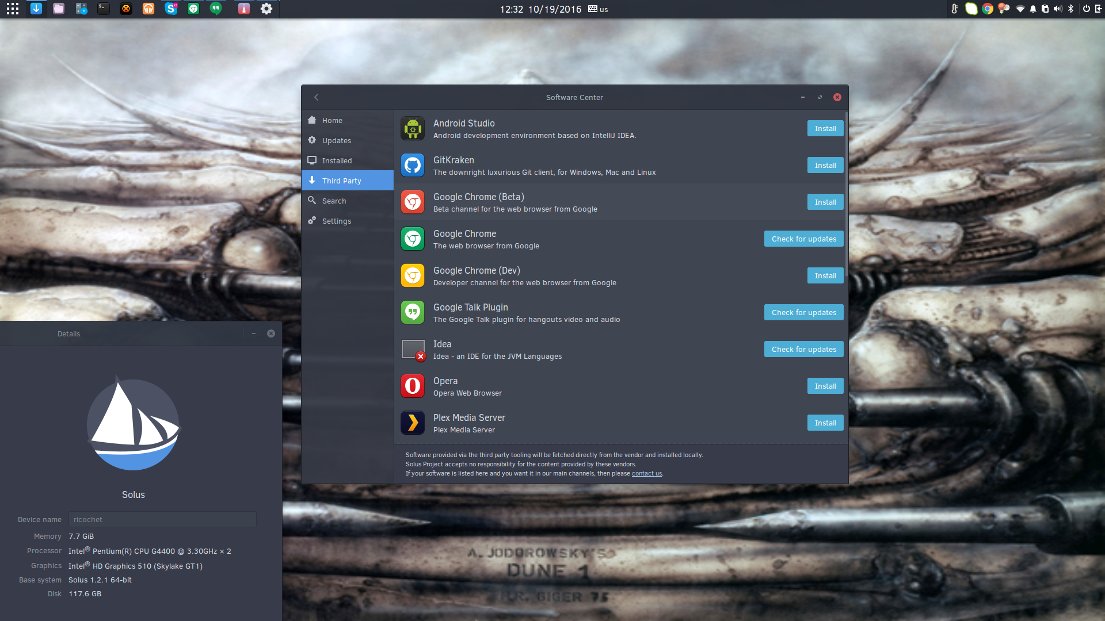The image size is (1105, 621).
Task: Click the Google Talk Plugin icon
Action: pyautogui.click(x=413, y=313)
